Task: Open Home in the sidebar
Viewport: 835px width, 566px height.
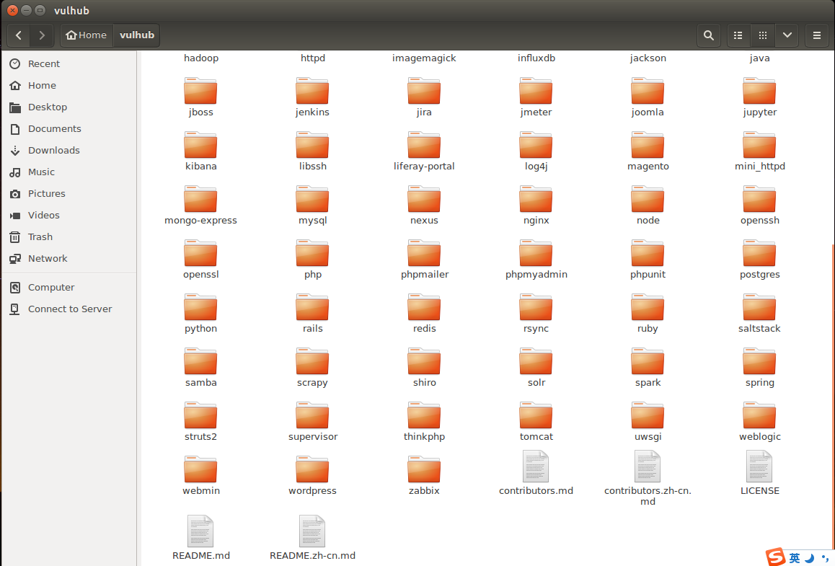Action: click(x=69, y=85)
